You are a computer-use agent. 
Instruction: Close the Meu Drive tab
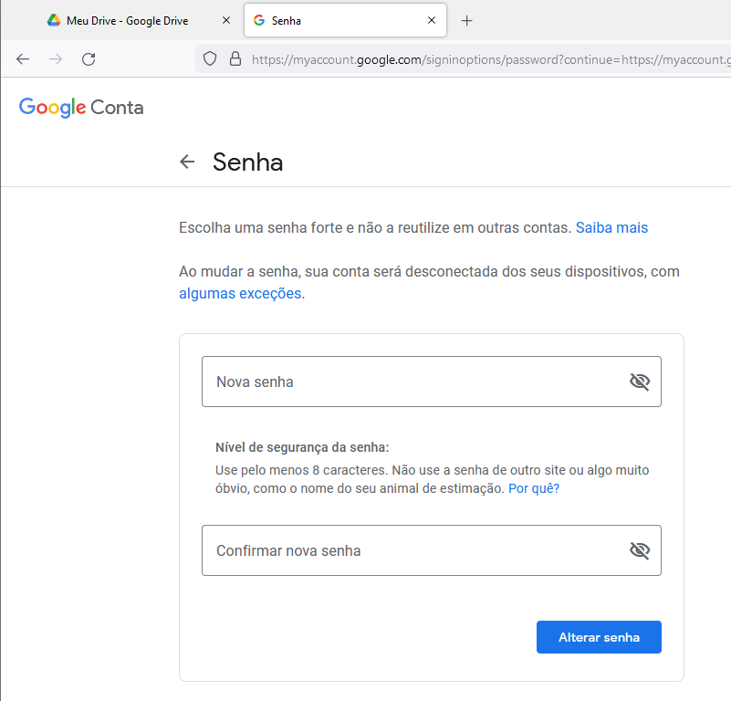coord(226,20)
